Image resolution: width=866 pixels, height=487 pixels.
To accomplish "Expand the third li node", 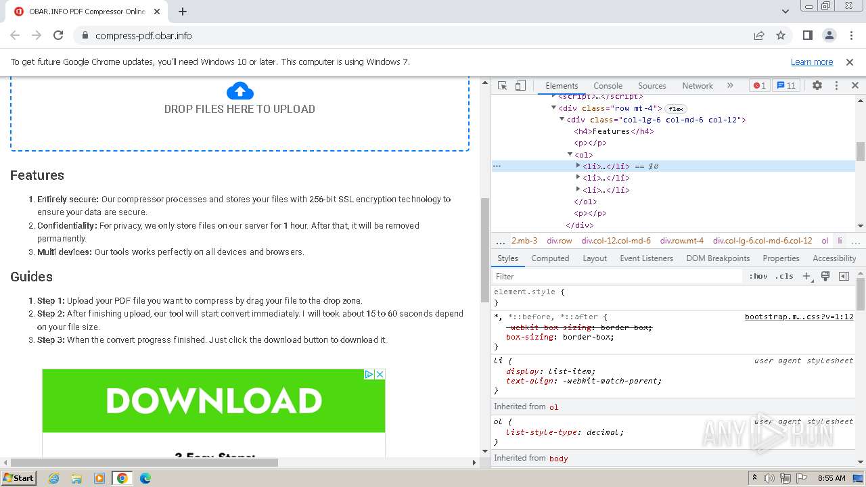I will point(578,189).
